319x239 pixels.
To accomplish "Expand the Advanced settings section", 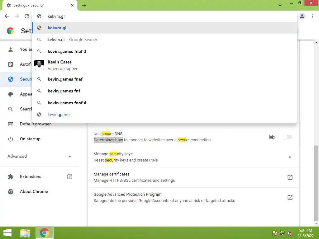I will click(x=40, y=156).
